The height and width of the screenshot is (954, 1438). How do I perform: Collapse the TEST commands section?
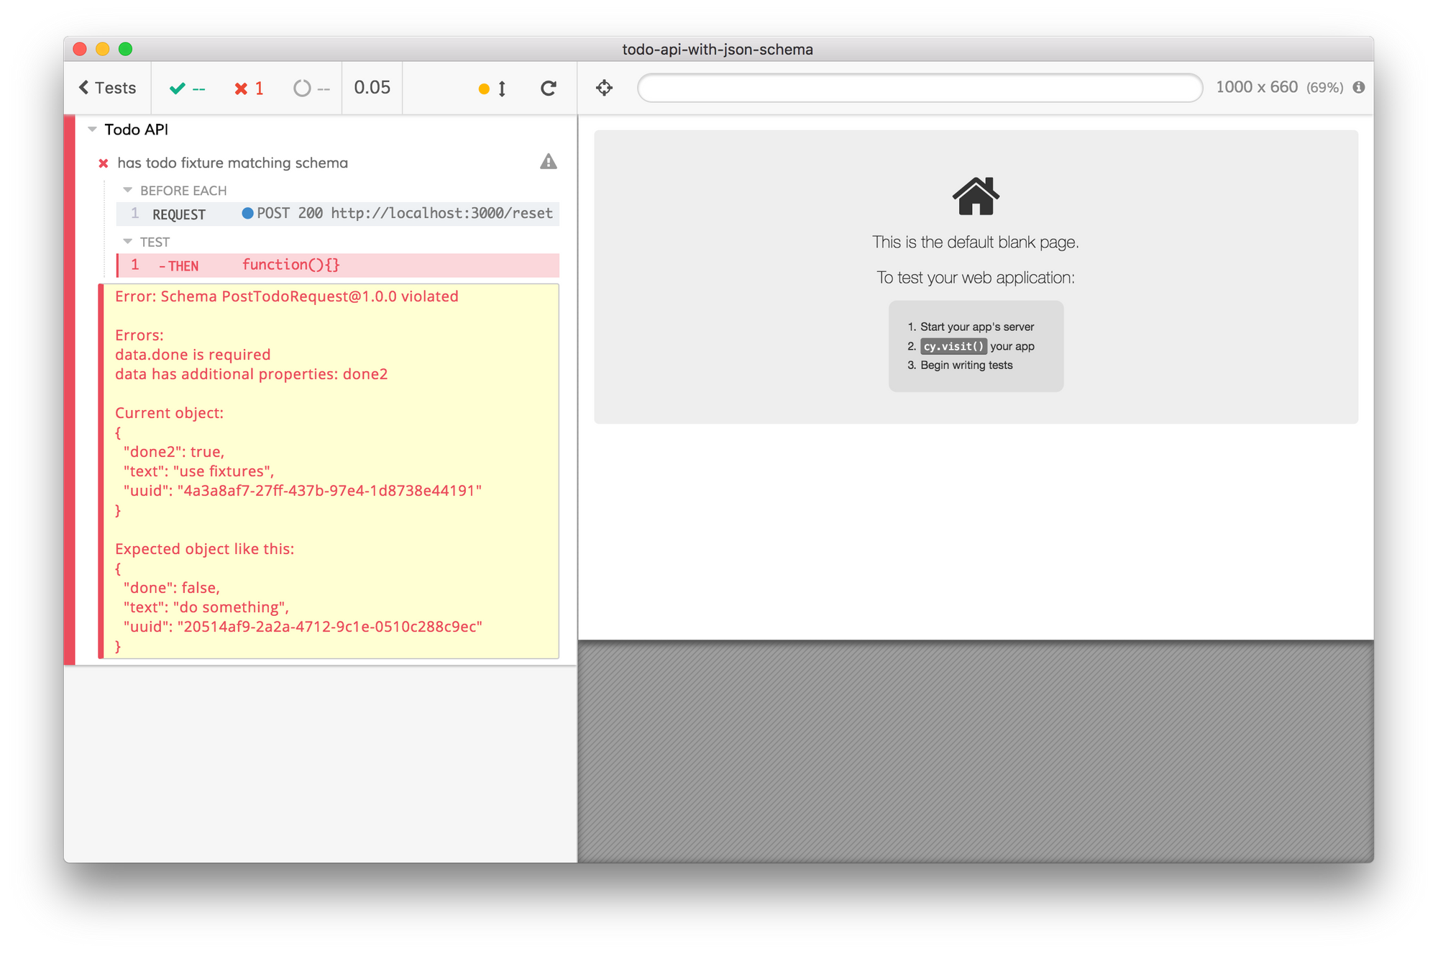[x=128, y=242]
